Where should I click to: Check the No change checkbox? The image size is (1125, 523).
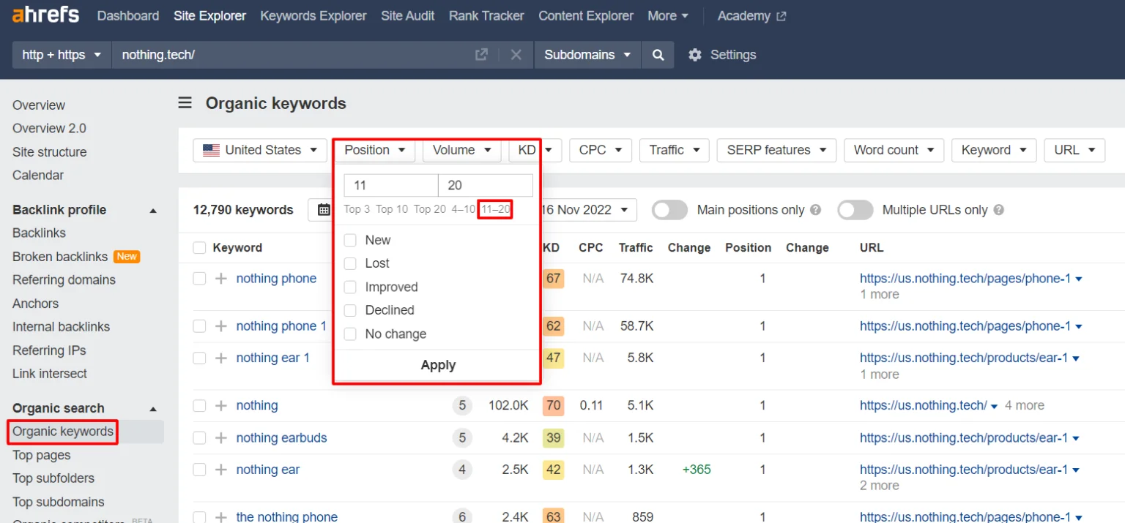click(350, 334)
